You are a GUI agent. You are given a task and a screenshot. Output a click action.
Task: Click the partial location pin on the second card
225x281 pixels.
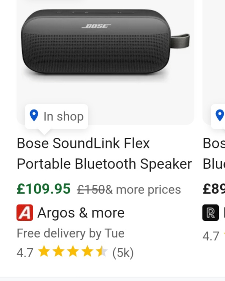[220, 115]
